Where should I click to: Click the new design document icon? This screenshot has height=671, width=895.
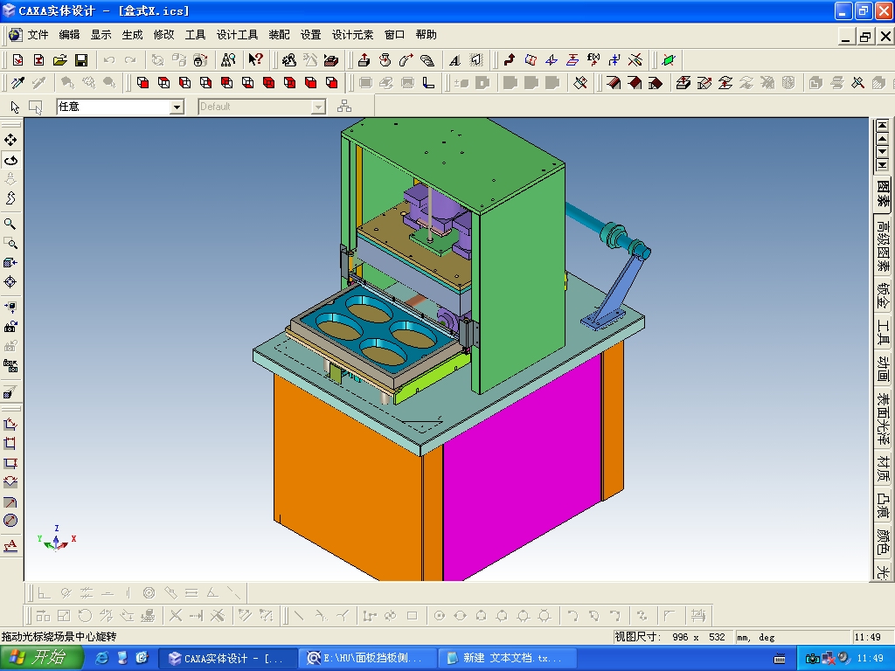click(17, 60)
